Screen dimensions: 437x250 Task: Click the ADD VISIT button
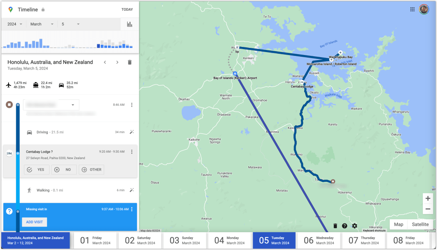click(x=35, y=222)
